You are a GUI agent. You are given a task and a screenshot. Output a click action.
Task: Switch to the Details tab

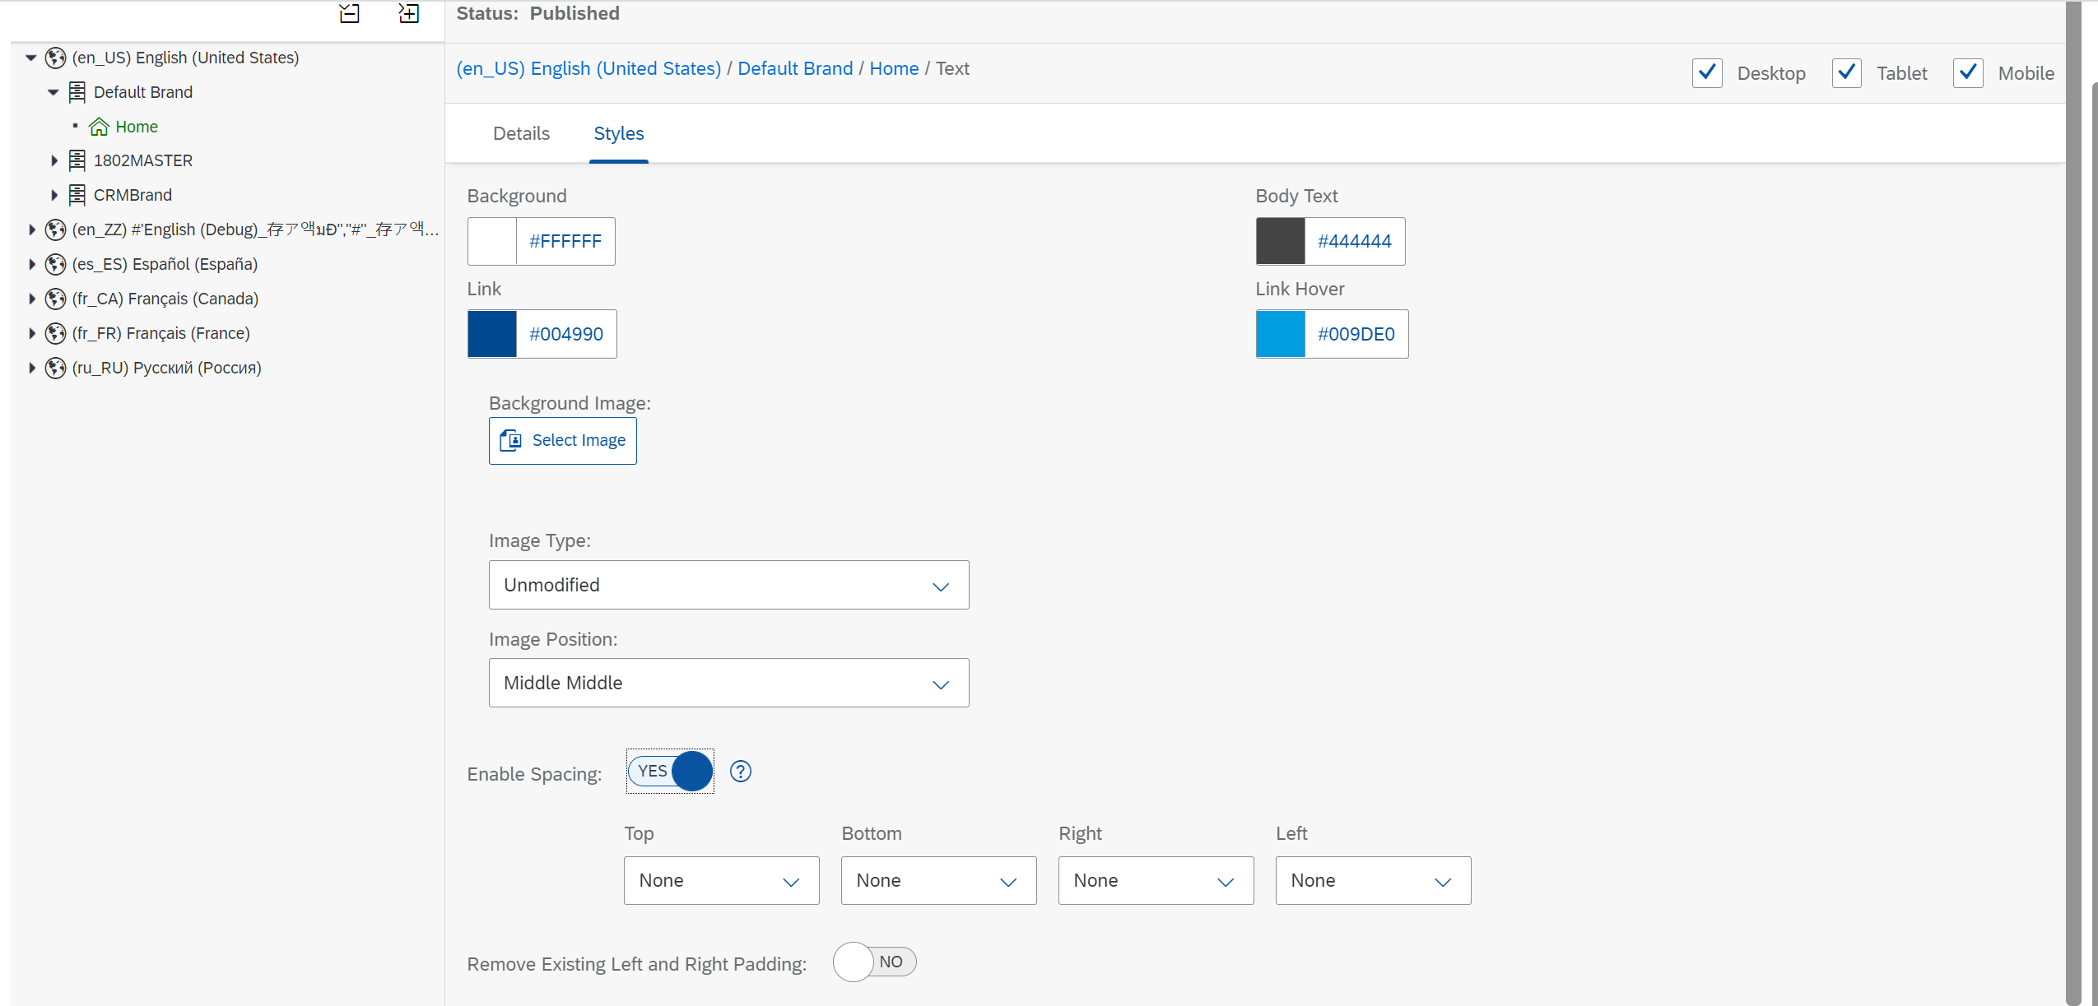pyautogui.click(x=521, y=133)
